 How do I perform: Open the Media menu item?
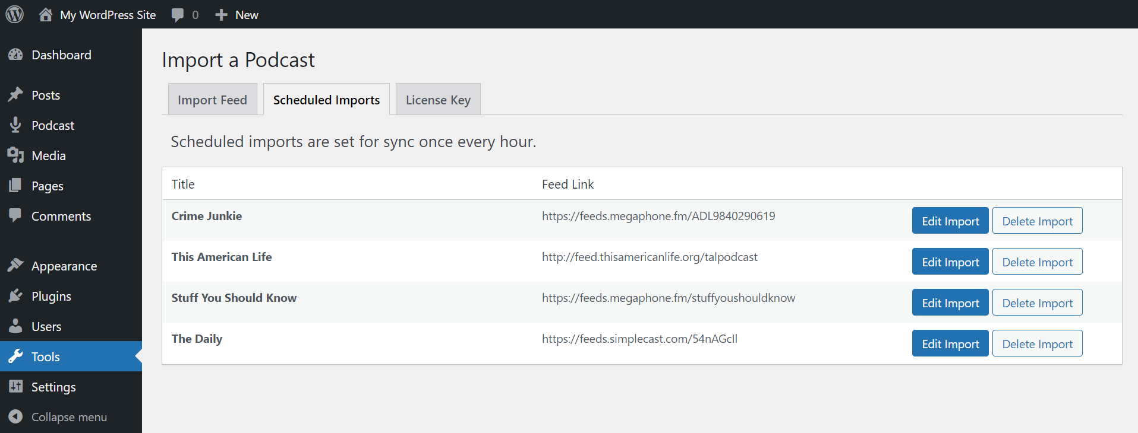[x=49, y=155]
